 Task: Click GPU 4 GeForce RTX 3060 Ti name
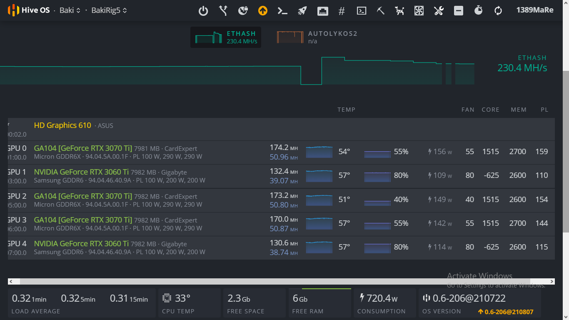[81, 244]
